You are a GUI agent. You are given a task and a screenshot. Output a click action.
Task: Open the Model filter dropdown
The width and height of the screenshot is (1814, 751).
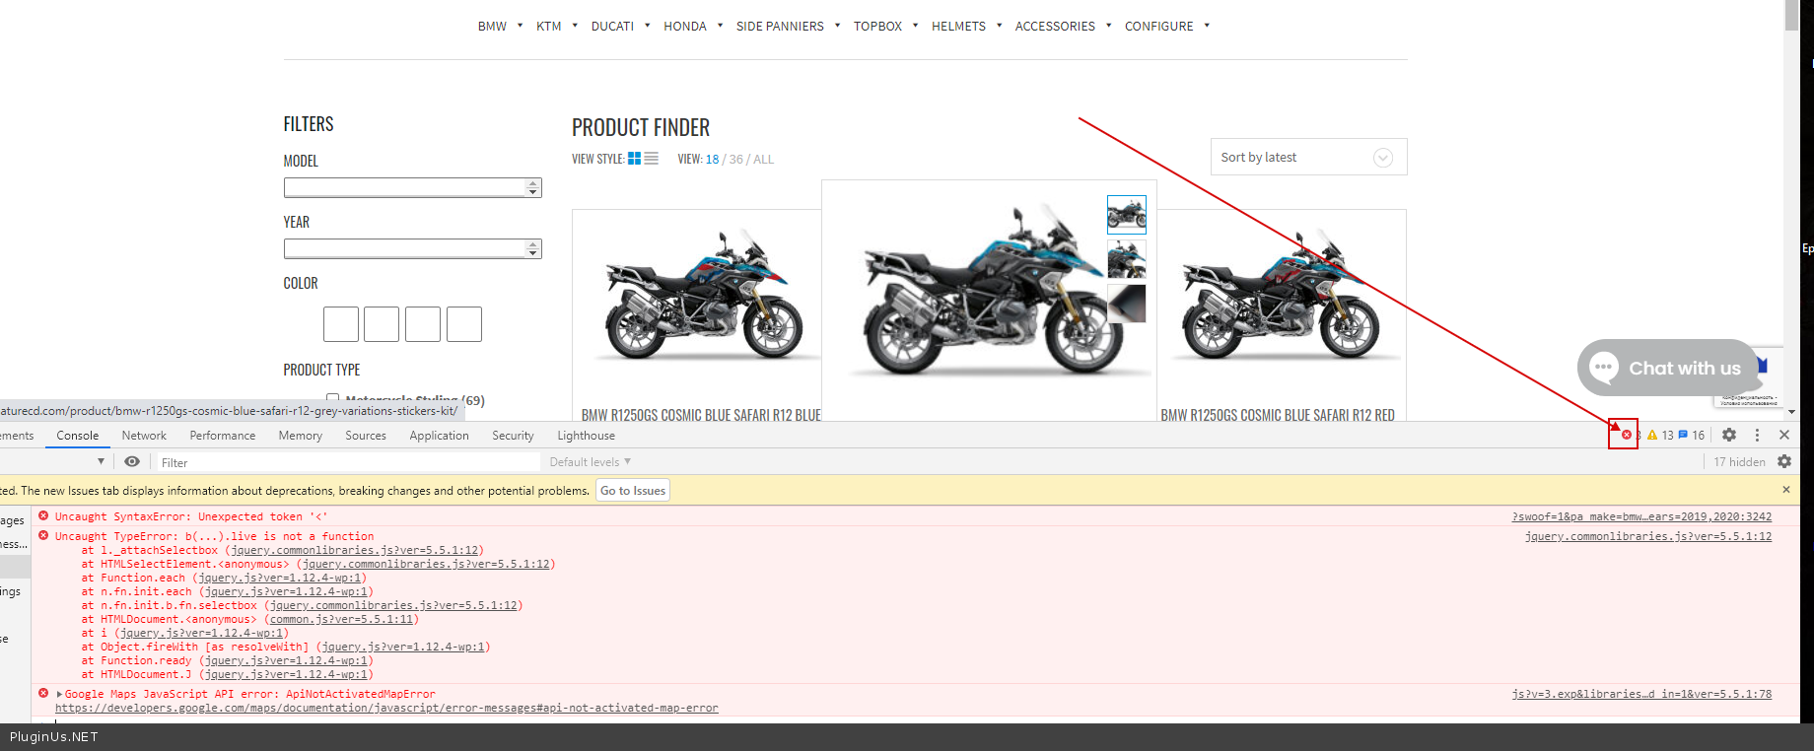pos(412,187)
